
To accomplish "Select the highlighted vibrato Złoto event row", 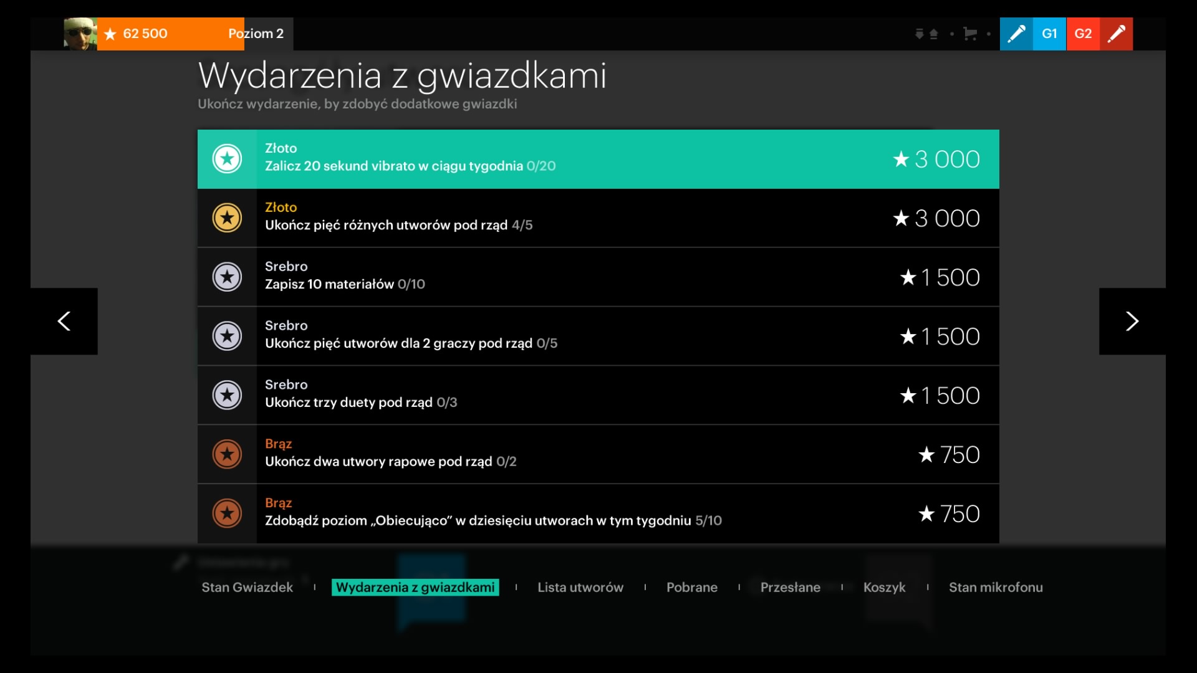I will click(597, 159).
